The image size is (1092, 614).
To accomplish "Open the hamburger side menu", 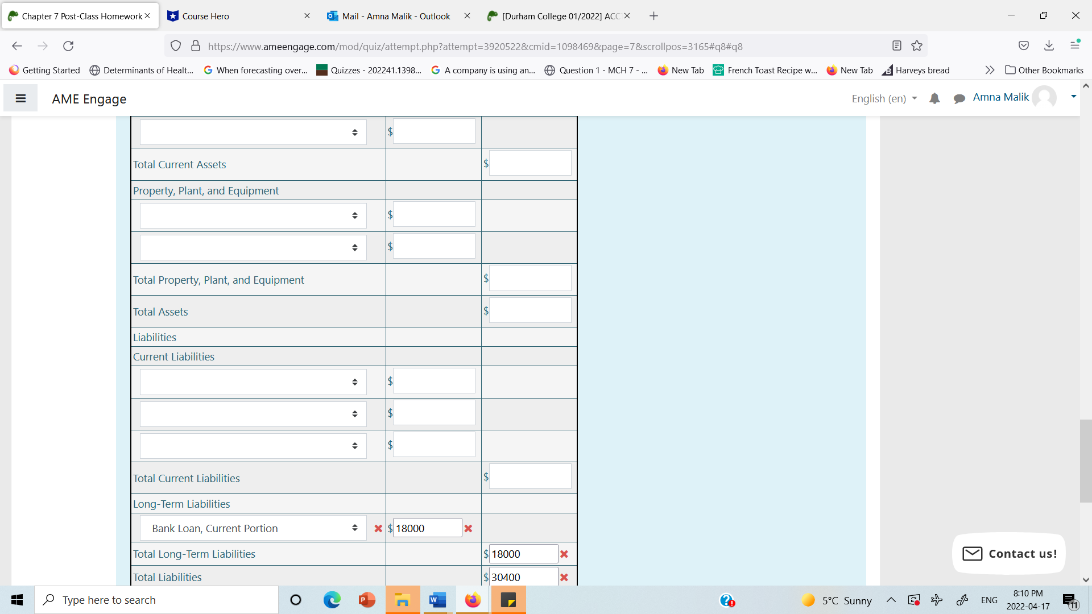I will point(20,98).
